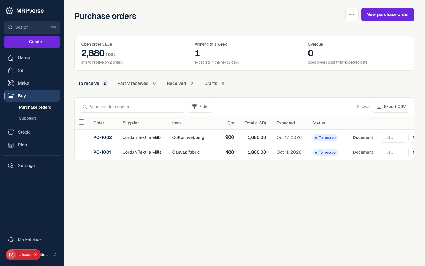Open the three-dots more options menu
The height and width of the screenshot is (266, 425).
[x=352, y=14]
